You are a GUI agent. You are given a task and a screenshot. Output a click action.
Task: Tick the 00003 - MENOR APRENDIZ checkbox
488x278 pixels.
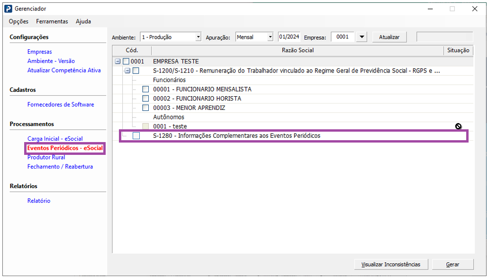(x=145, y=108)
